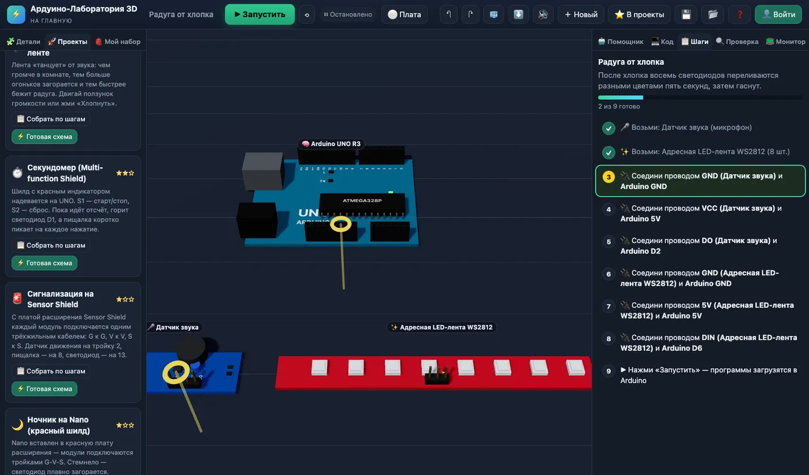Click the lightning bolt app logo
This screenshot has height=475, width=809.
coord(16,14)
